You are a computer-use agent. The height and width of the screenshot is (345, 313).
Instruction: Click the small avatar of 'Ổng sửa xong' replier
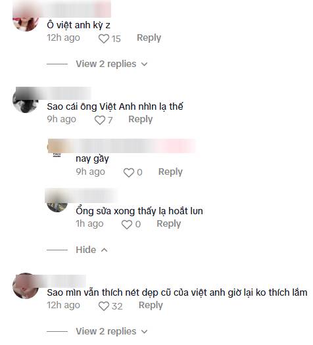[57, 207]
